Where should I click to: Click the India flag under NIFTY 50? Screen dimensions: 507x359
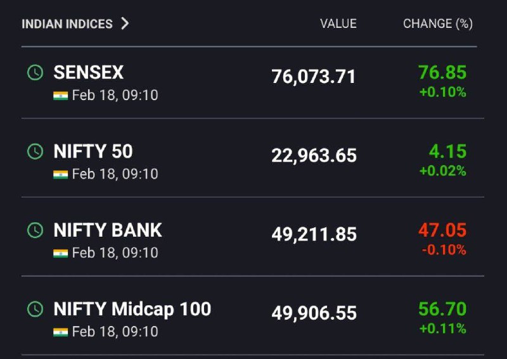tap(60, 175)
